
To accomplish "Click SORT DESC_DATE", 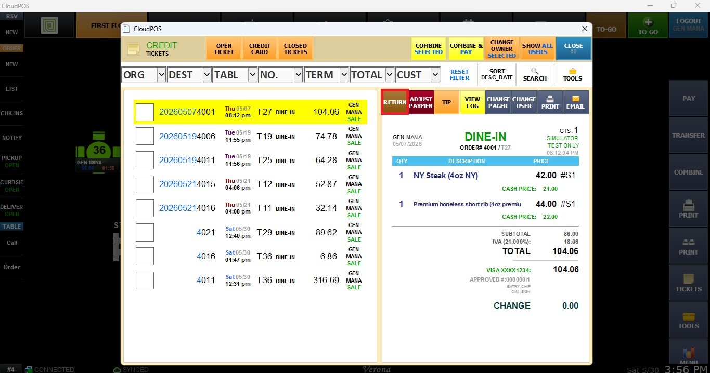I will (497, 75).
